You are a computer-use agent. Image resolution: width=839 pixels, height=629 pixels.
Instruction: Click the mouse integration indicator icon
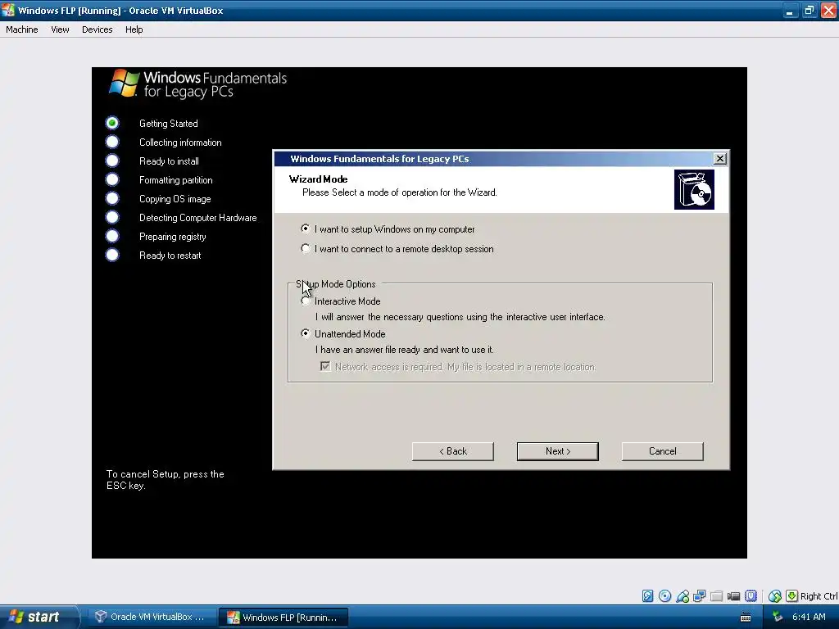point(774,596)
